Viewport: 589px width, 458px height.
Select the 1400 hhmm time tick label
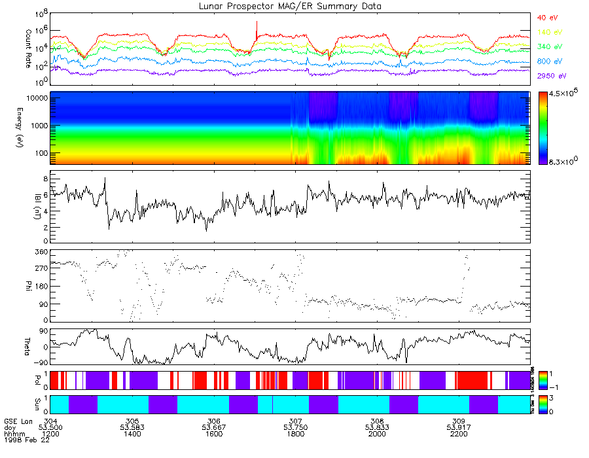point(132,434)
